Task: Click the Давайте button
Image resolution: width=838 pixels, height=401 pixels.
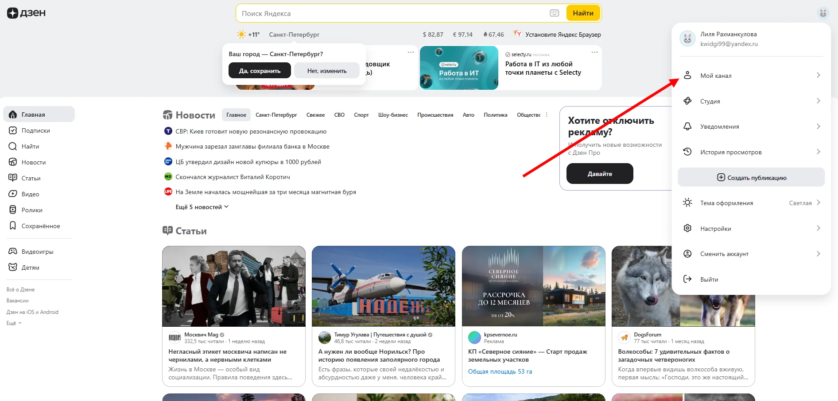Action: click(600, 174)
